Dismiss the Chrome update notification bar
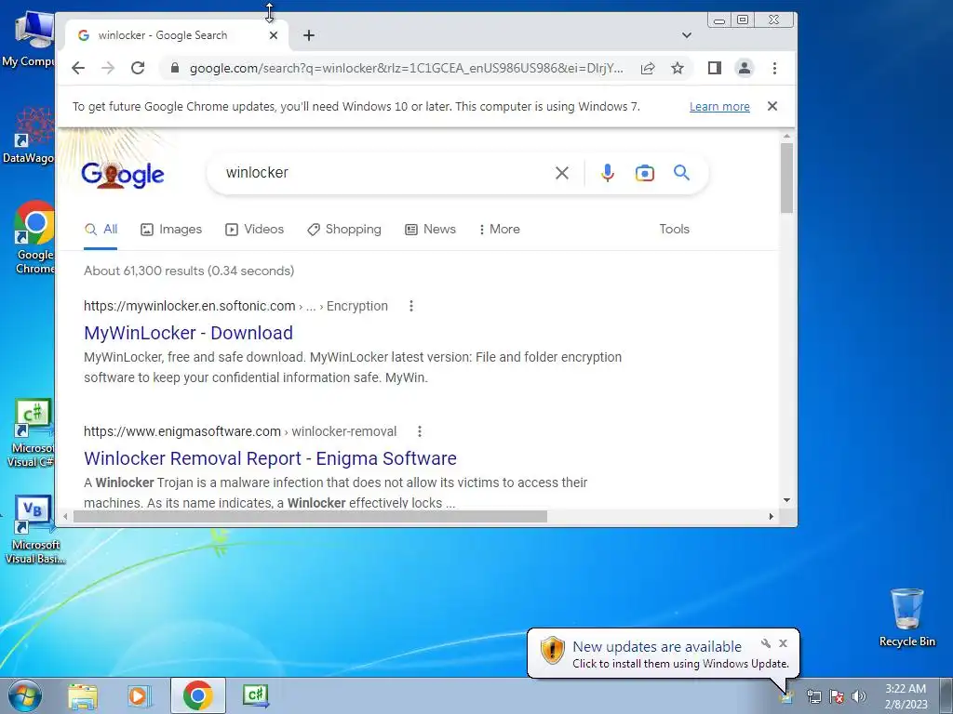Image resolution: width=953 pixels, height=714 pixels. pos(772,106)
